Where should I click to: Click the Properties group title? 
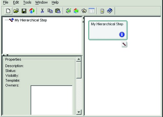click(13, 59)
